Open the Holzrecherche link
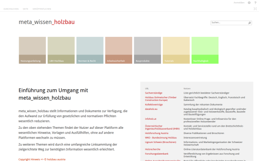Image resolution: width=259 pixels, height=161 pixels. [153, 149]
